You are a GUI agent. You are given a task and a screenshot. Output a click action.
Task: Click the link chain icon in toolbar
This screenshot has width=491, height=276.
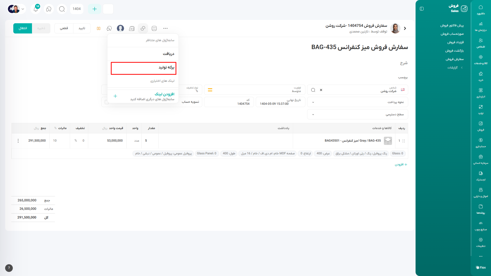pos(143,28)
